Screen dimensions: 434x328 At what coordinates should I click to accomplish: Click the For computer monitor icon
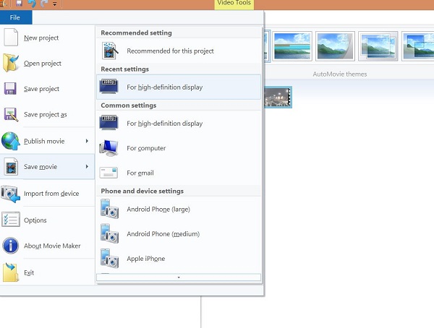click(109, 148)
